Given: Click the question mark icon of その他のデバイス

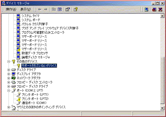Looking at the screenshot, I should [13, 61].
